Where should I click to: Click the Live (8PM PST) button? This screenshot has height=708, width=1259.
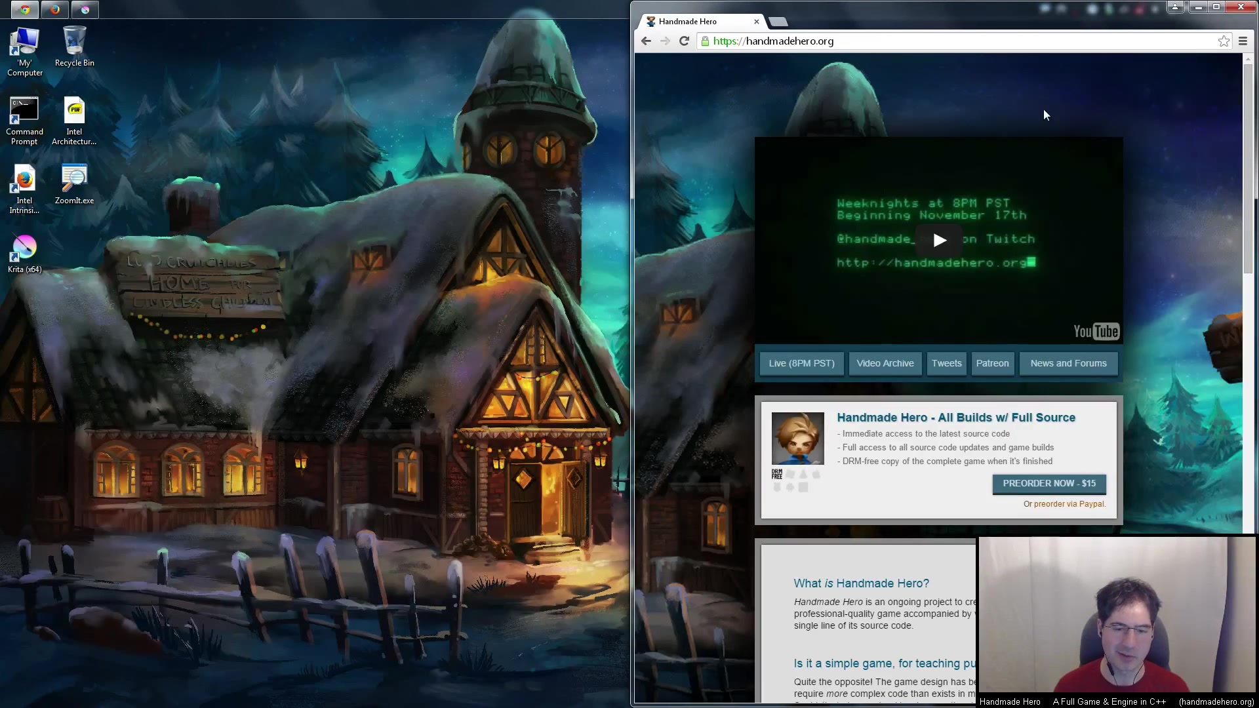801,363
